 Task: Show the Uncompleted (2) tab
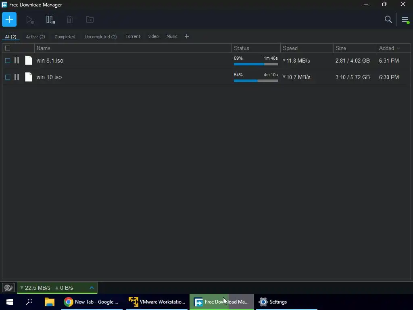(100, 37)
